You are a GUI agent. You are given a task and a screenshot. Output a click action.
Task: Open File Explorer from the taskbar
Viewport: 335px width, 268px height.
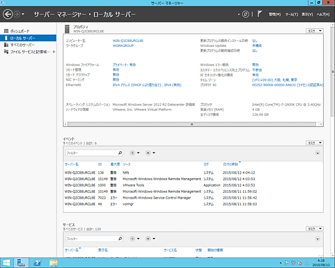click(54, 262)
